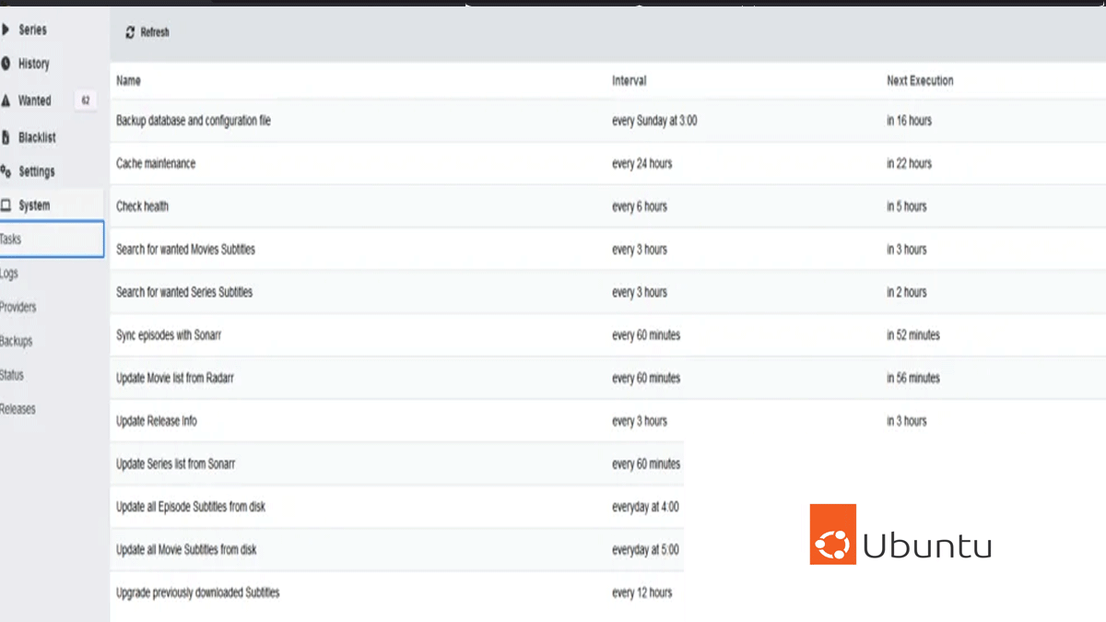
Task: Open the Tasks submenu item
Action: point(11,240)
